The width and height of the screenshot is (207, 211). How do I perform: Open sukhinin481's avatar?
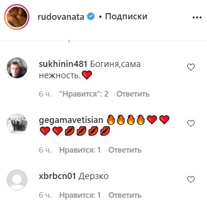[17, 68]
